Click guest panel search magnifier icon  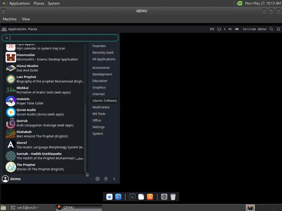(x=271, y=29)
